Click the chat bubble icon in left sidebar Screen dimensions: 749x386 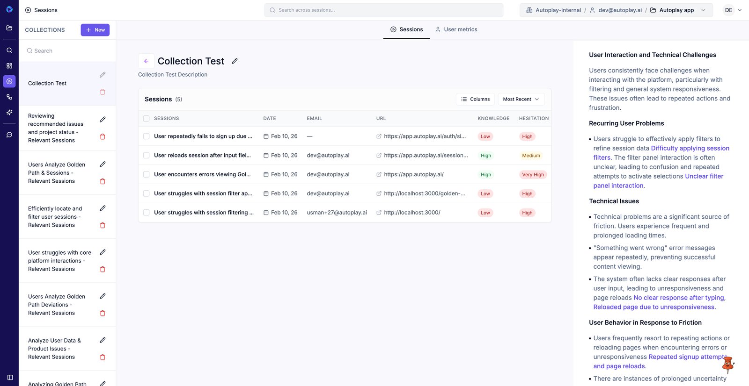tap(9, 135)
